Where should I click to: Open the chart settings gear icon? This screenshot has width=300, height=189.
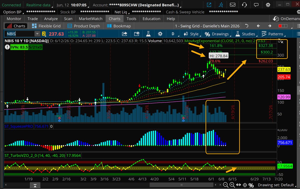[x=160, y=34]
